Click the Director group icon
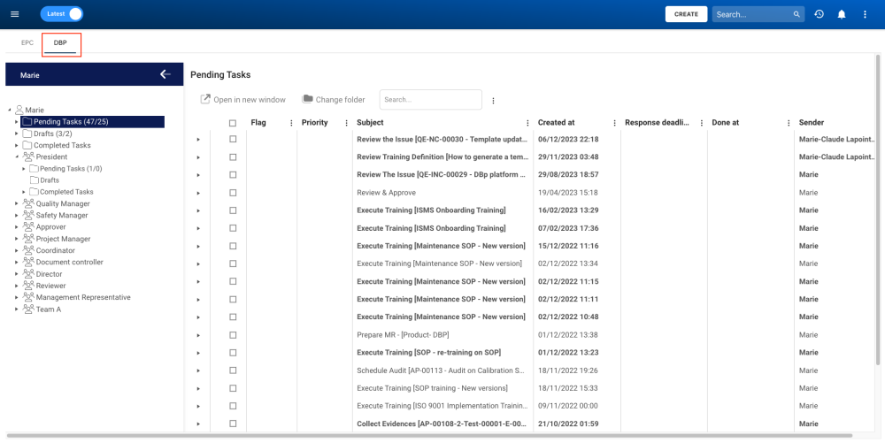885x443 pixels. tap(28, 274)
